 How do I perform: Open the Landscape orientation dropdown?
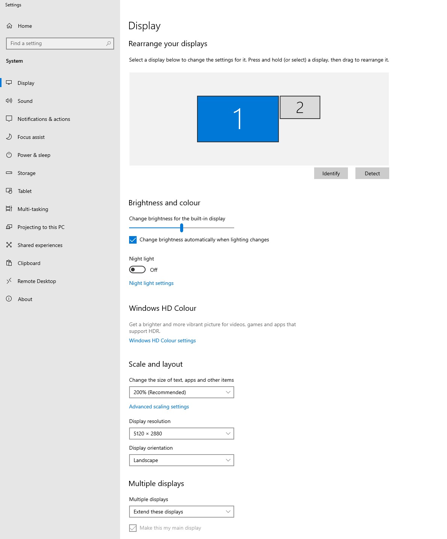pos(182,460)
